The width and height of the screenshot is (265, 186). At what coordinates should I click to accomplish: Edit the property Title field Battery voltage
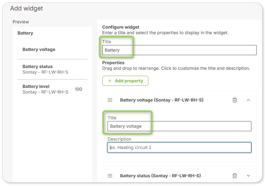click(x=179, y=126)
